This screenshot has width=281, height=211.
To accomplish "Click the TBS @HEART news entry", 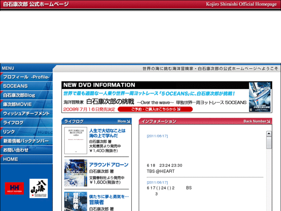I will 160,171.
